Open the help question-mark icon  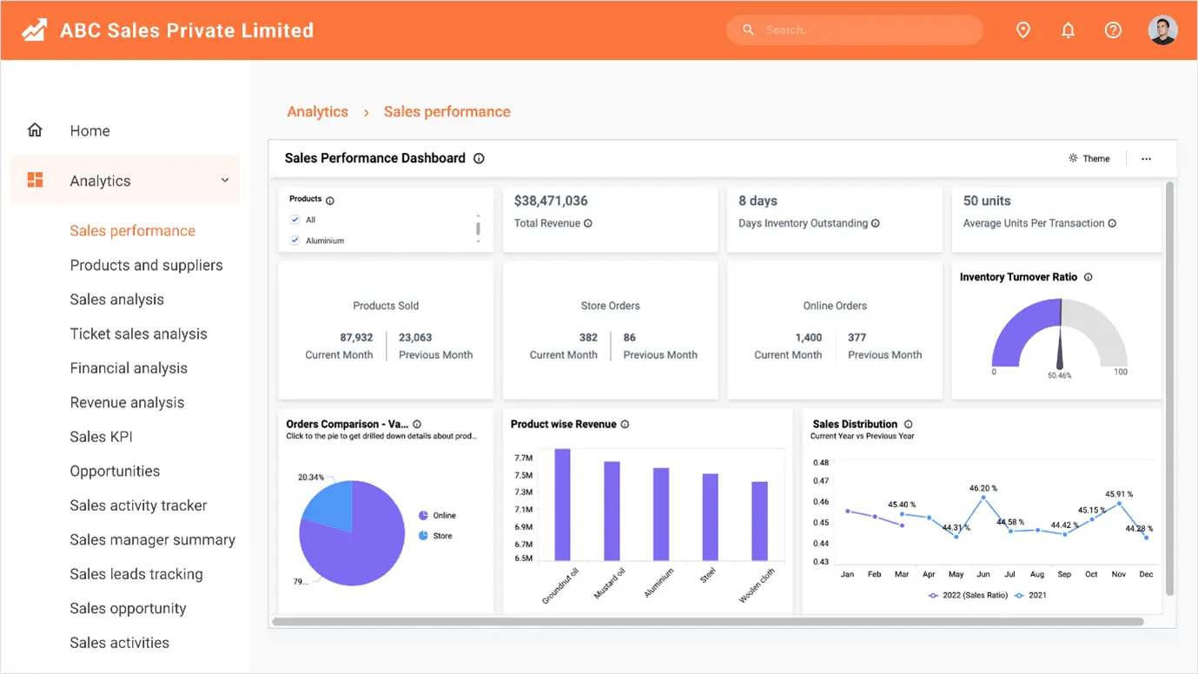tap(1113, 30)
